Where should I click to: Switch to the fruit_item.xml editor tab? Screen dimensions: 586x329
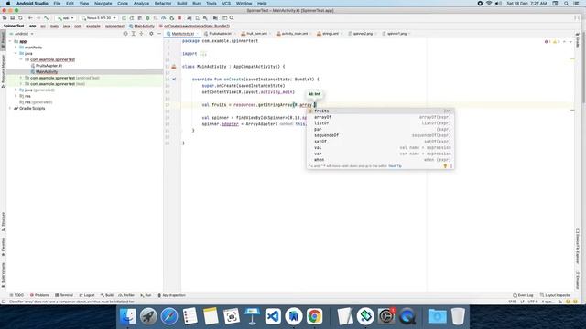click(x=256, y=34)
